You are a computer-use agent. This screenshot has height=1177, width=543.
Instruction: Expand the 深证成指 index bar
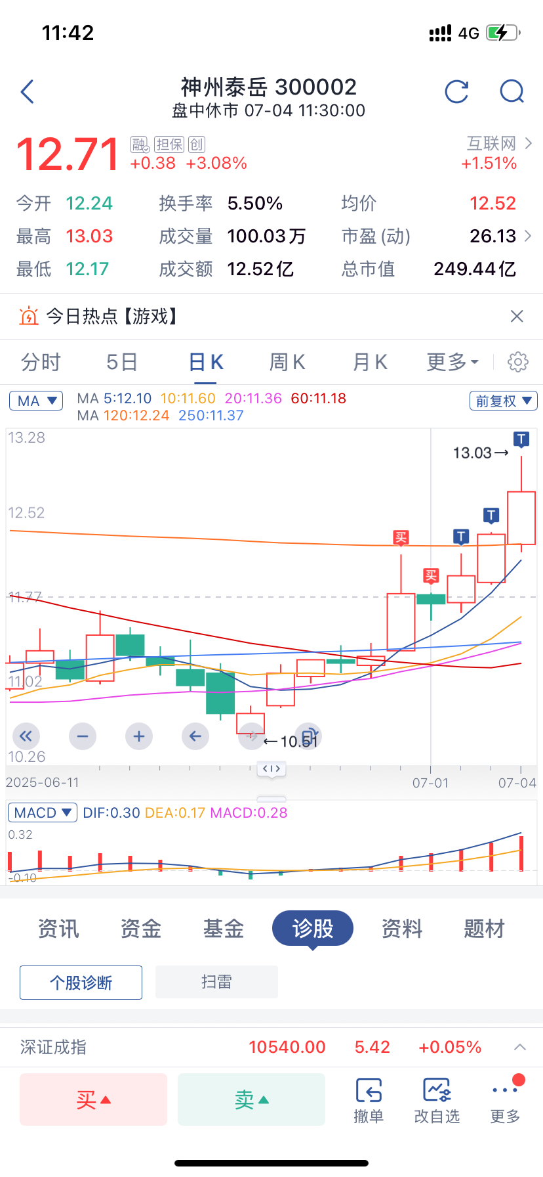[520, 1047]
